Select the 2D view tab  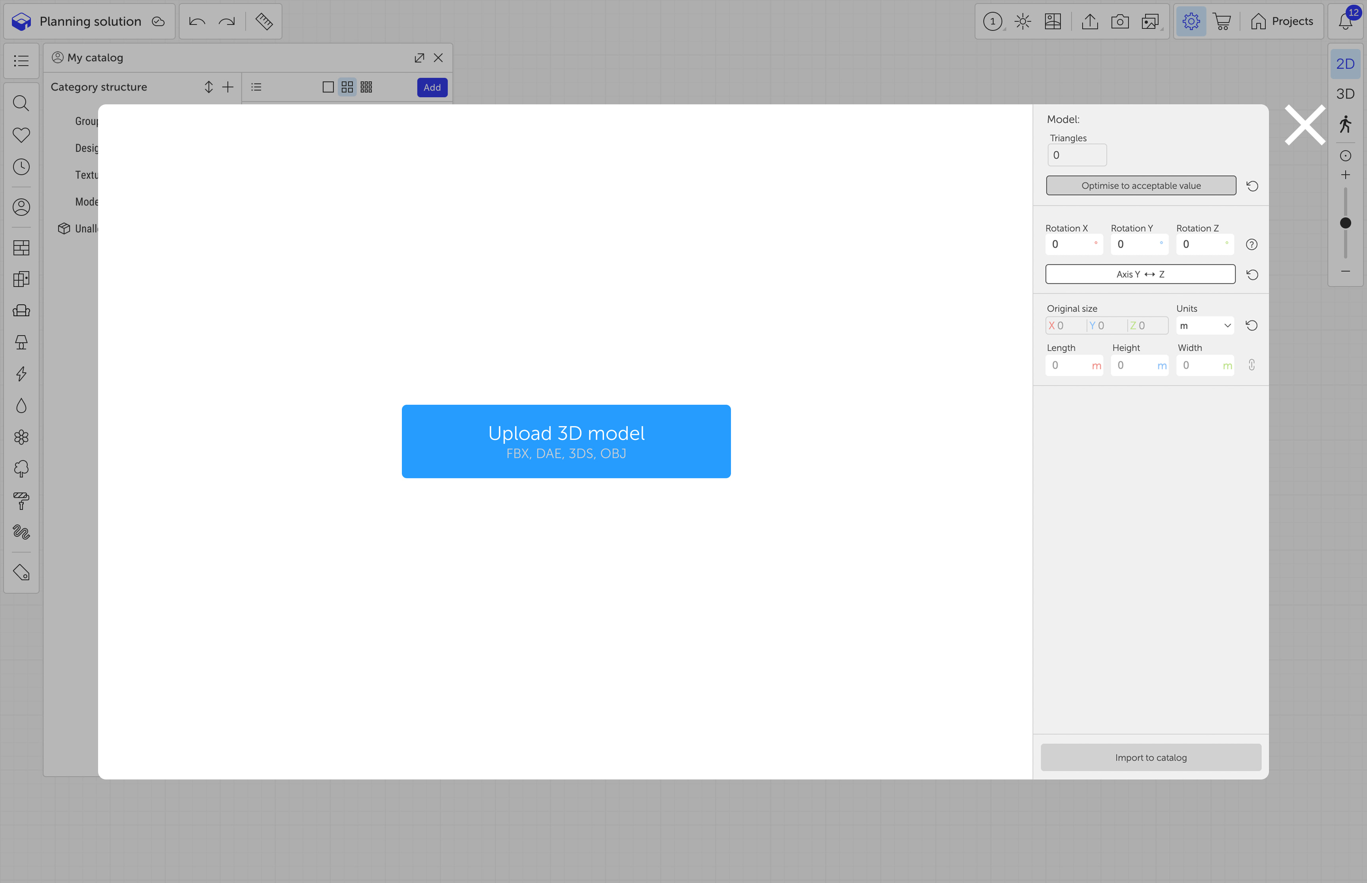point(1345,64)
